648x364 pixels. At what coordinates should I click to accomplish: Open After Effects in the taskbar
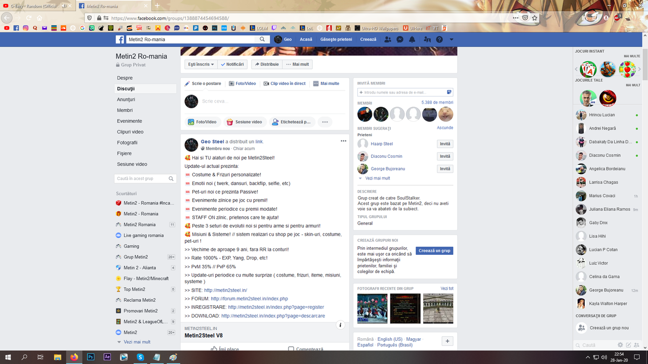(x=107, y=357)
